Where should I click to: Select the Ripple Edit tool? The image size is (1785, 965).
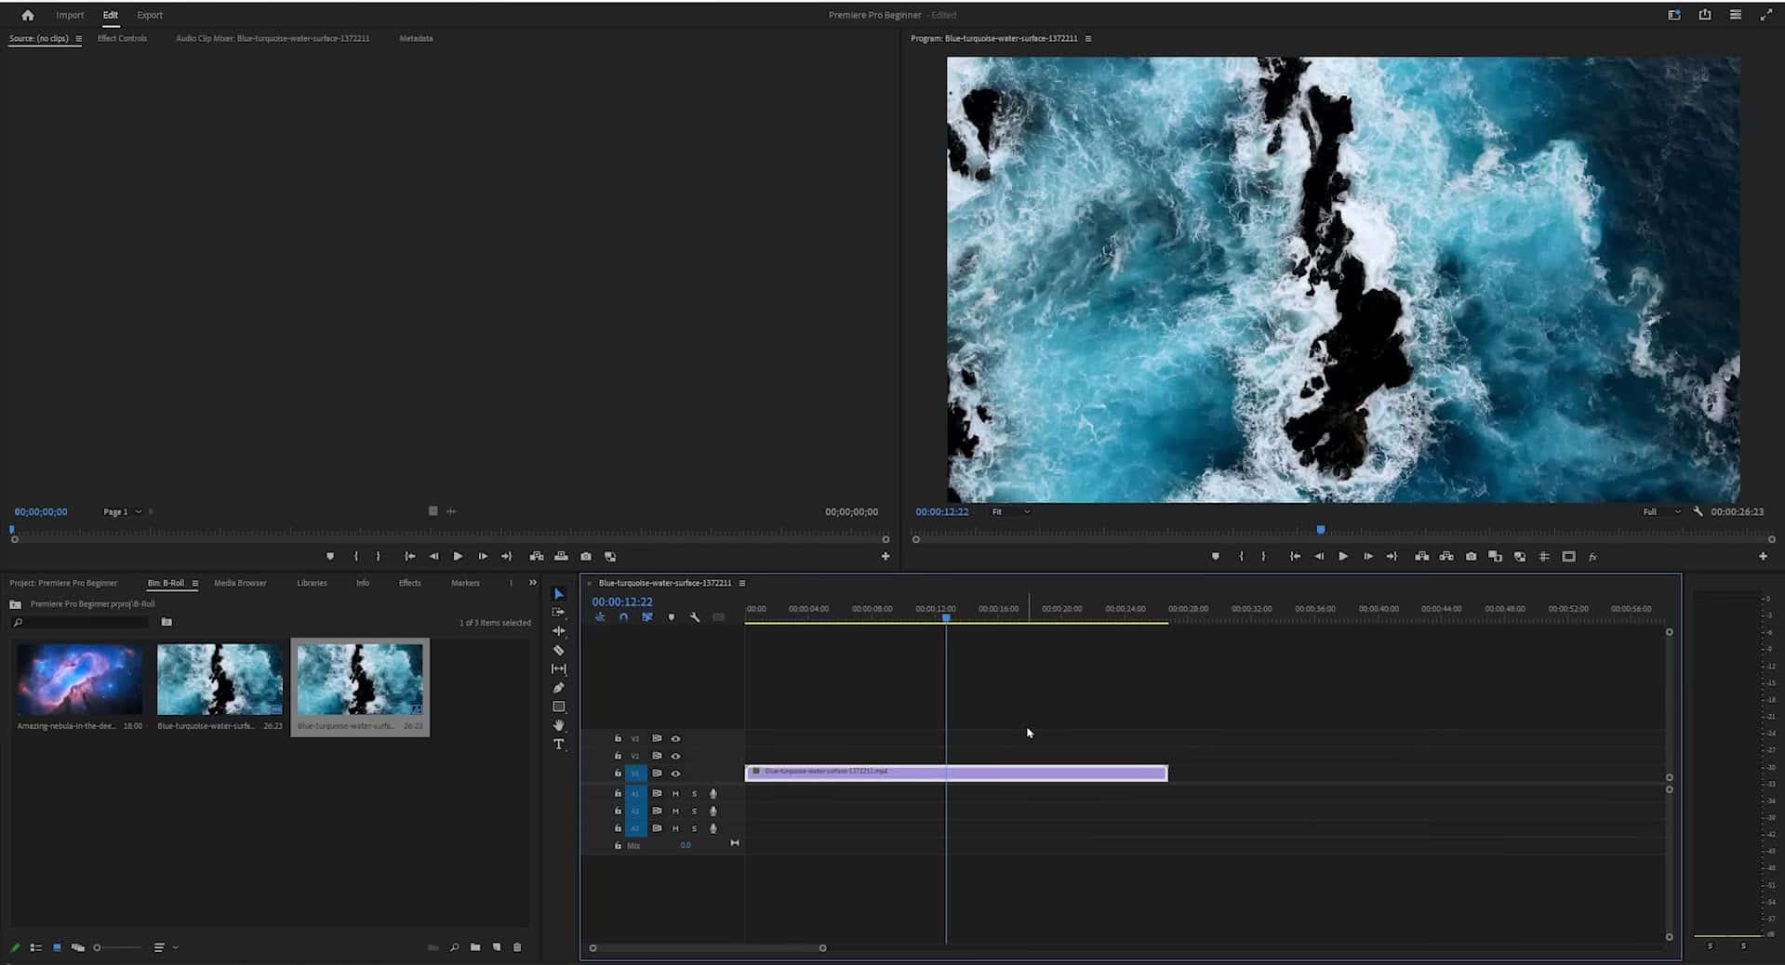point(558,631)
